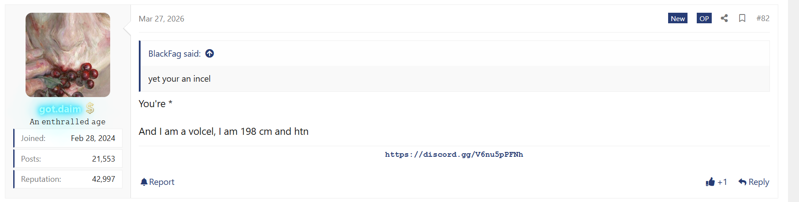Click the dollar sign badge beside username
The width and height of the screenshot is (799, 202).
coord(90,108)
